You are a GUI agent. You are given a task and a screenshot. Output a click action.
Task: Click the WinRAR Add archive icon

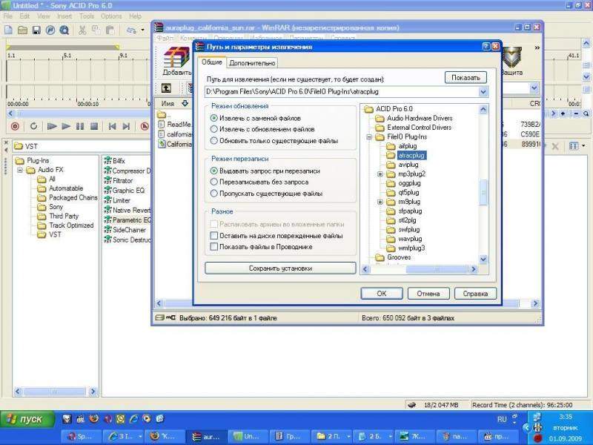(x=176, y=59)
